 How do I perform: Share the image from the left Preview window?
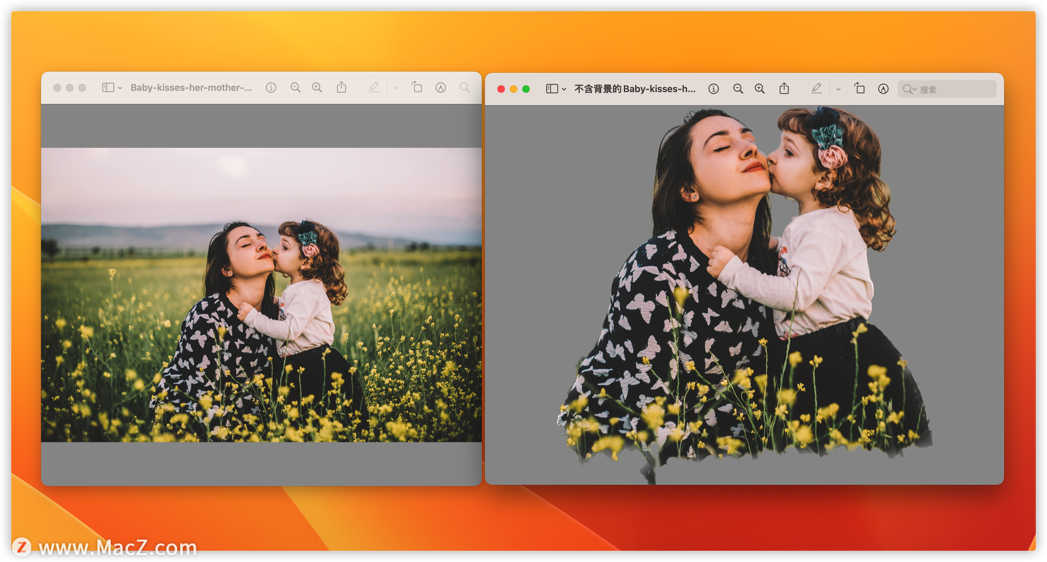(341, 87)
